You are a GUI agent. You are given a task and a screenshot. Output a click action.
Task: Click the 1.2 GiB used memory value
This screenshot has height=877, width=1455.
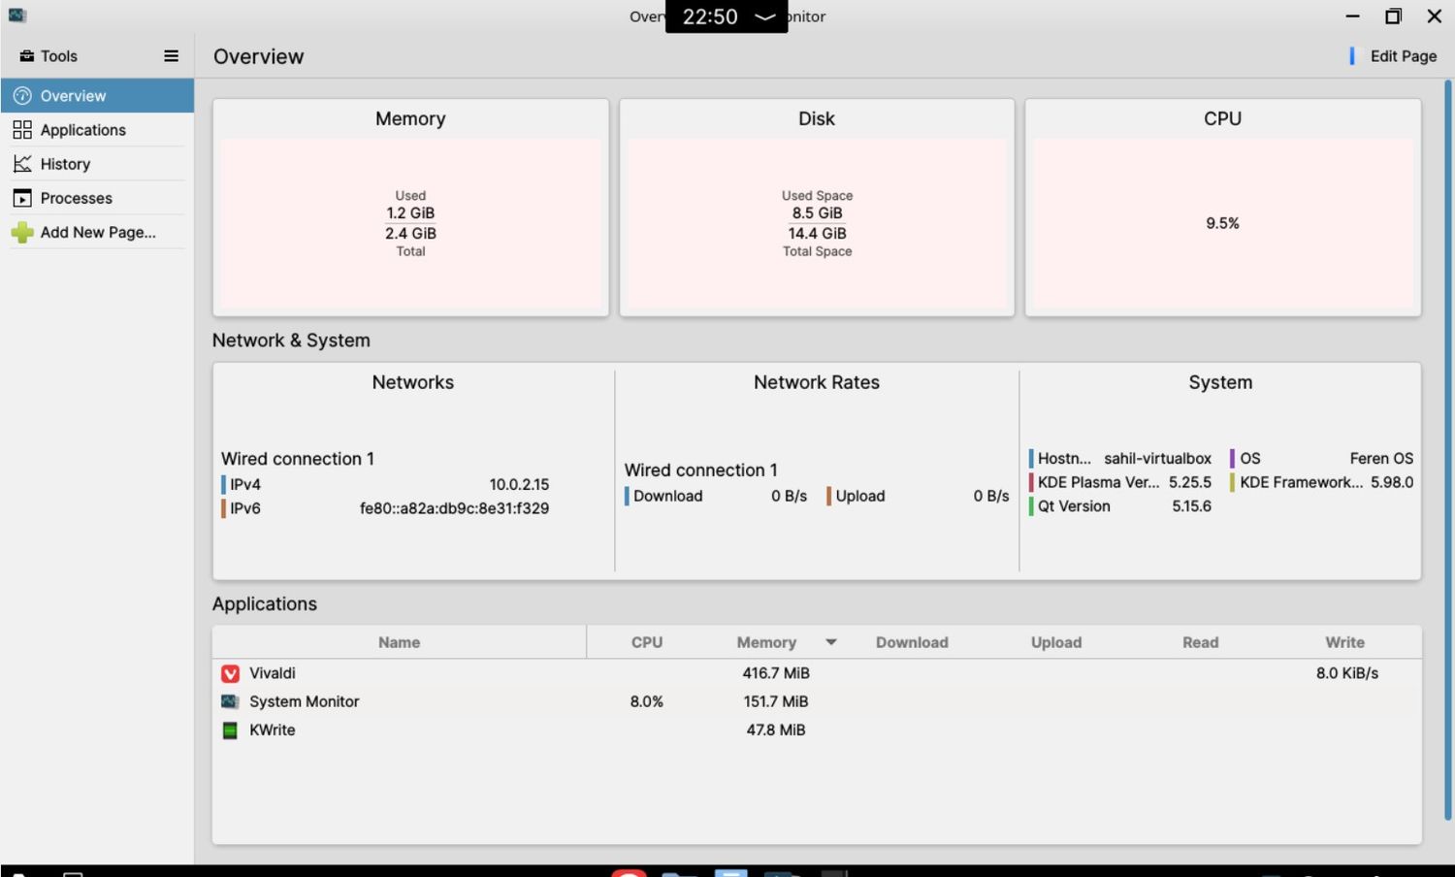pos(410,213)
